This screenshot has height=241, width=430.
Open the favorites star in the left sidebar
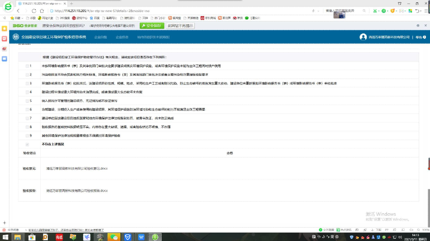pyautogui.click(x=4, y=28)
